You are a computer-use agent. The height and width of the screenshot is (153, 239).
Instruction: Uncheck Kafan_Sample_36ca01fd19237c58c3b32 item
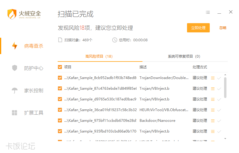coord(60,110)
